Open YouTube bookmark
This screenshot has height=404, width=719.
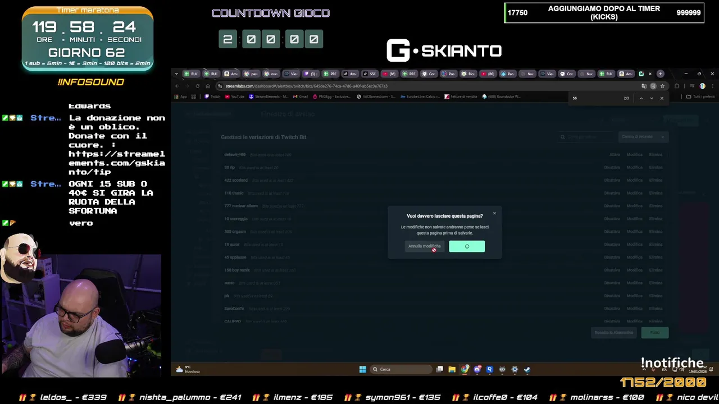[x=235, y=97]
